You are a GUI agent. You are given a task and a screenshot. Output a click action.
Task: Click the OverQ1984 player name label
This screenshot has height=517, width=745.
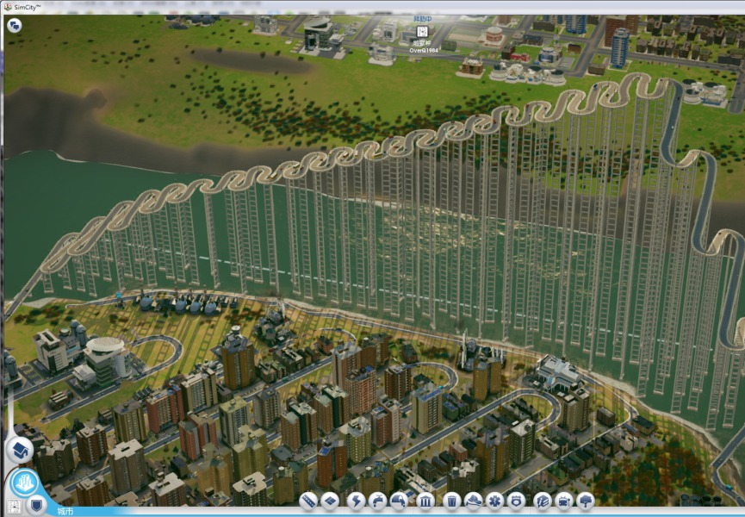point(424,50)
